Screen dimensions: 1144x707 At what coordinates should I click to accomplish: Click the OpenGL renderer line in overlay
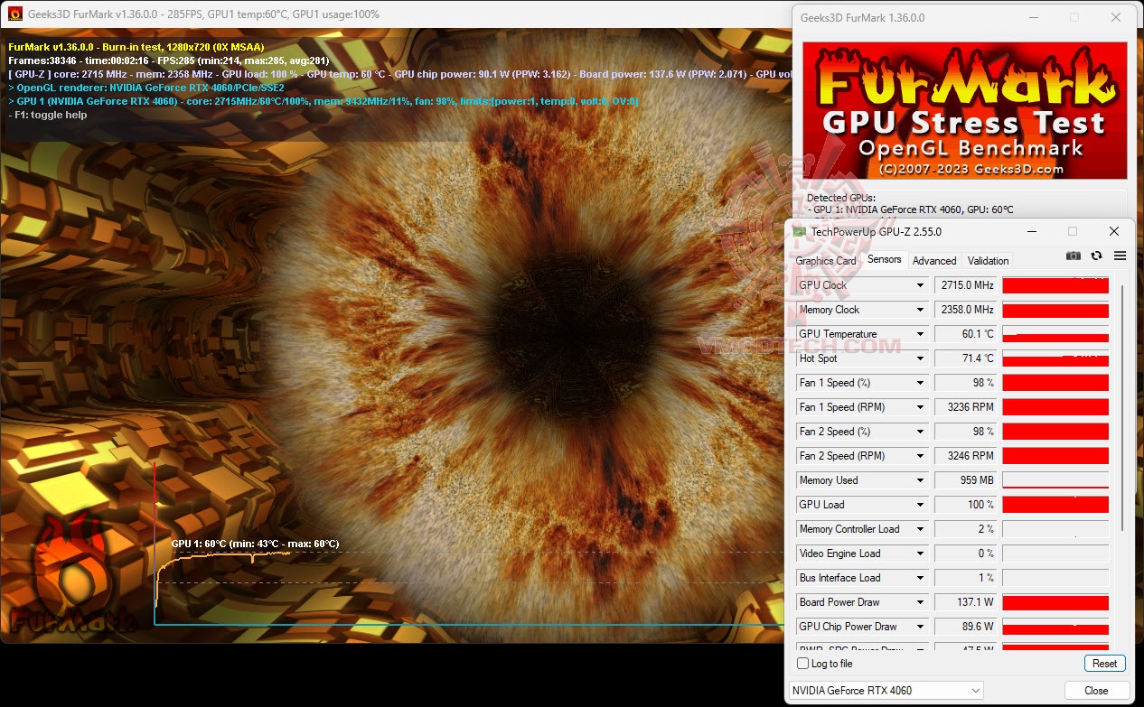(146, 88)
